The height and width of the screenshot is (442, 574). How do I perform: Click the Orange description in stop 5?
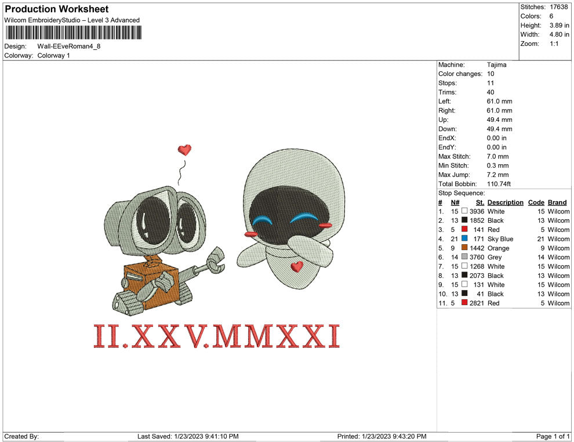pos(498,248)
